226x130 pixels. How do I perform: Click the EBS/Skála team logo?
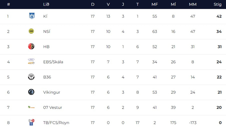pyautogui.click(x=31, y=61)
